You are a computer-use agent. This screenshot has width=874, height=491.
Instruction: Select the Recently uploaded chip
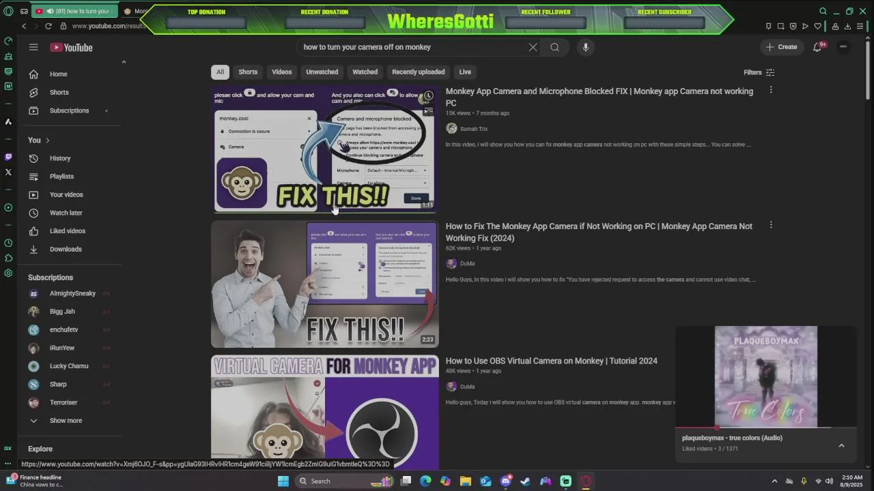418,72
